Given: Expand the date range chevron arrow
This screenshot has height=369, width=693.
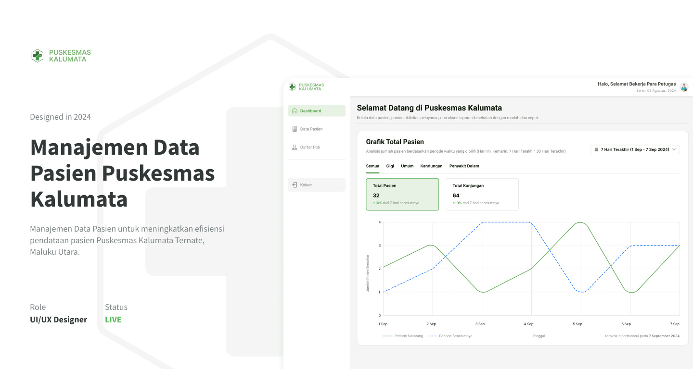Looking at the screenshot, I should click(x=674, y=150).
